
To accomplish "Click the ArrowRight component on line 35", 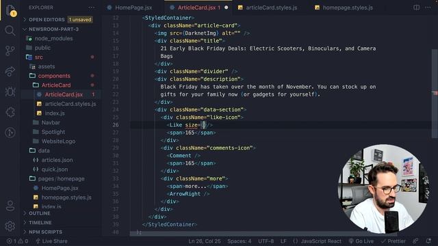I will [185, 194].
